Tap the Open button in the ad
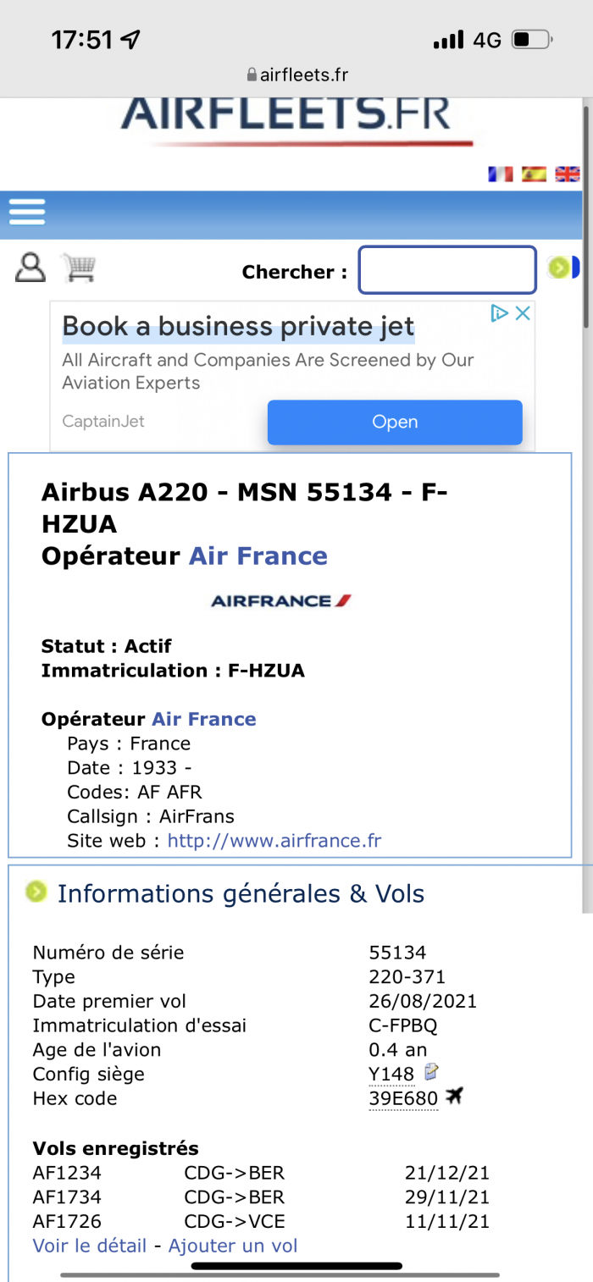 click(x=395, y=422)
